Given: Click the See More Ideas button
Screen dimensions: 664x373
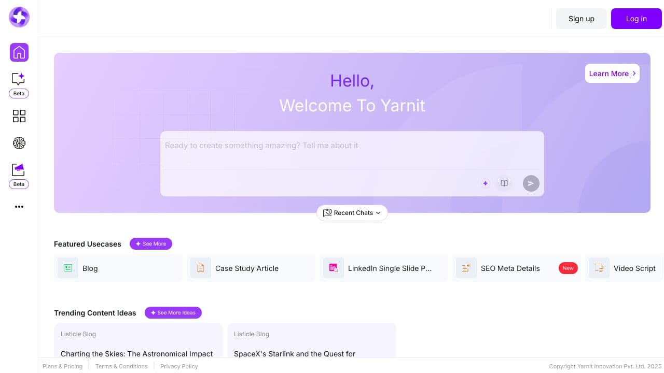Looking at the screenshot, I should 173,312.
